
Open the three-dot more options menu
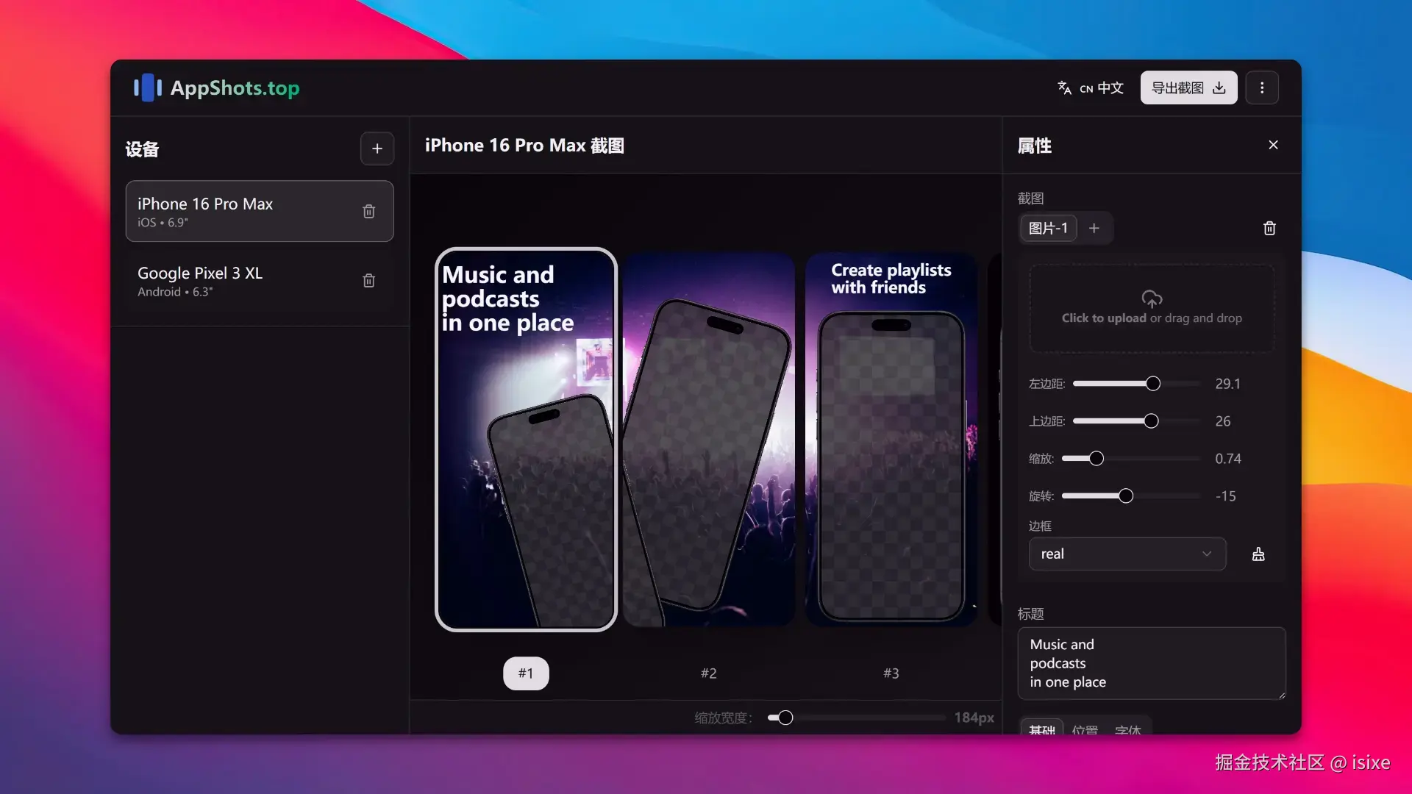(x=1262, y=88)
